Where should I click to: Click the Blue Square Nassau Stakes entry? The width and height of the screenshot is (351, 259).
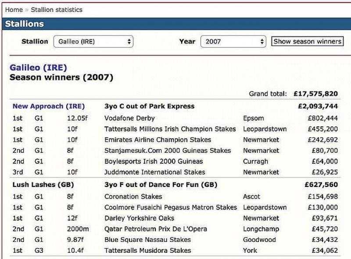(x=147, y=240)
